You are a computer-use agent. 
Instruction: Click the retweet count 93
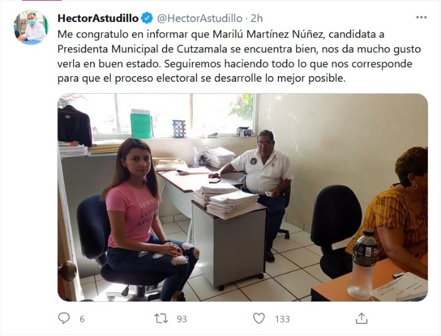[181, 319]
